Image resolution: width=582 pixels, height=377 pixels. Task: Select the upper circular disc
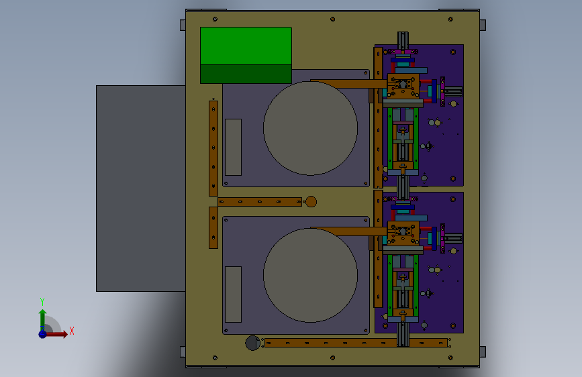point(310,128)
